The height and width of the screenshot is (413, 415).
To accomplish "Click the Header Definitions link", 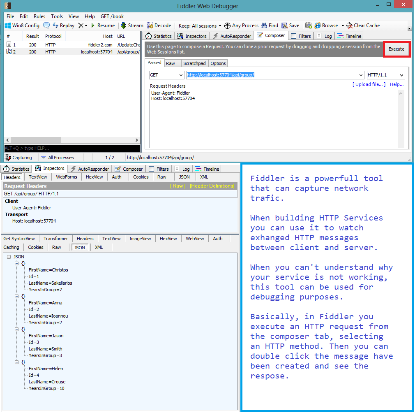I will [x=212, y=186].
